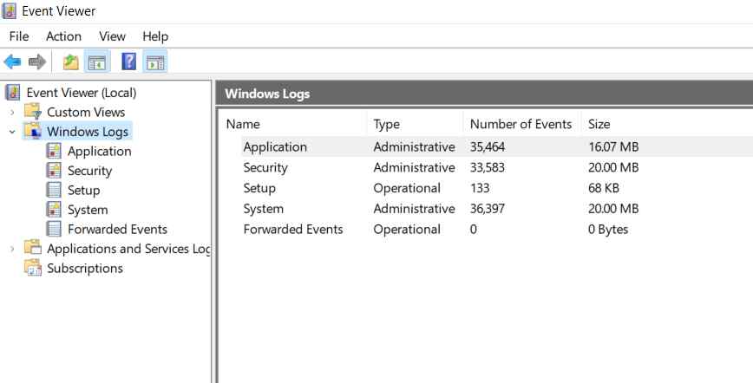Click the Operational type in Setup row
Screen dimensions: 753x383
pos(407,188)
